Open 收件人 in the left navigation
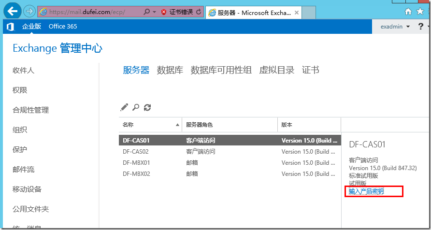The height and width of the screenshot is (230, 431). (23, 71)
